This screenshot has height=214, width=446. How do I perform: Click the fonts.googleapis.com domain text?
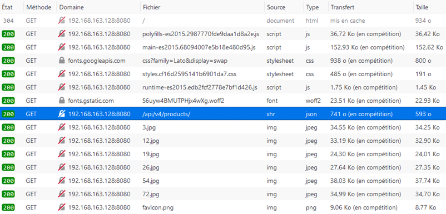point(97,61)
